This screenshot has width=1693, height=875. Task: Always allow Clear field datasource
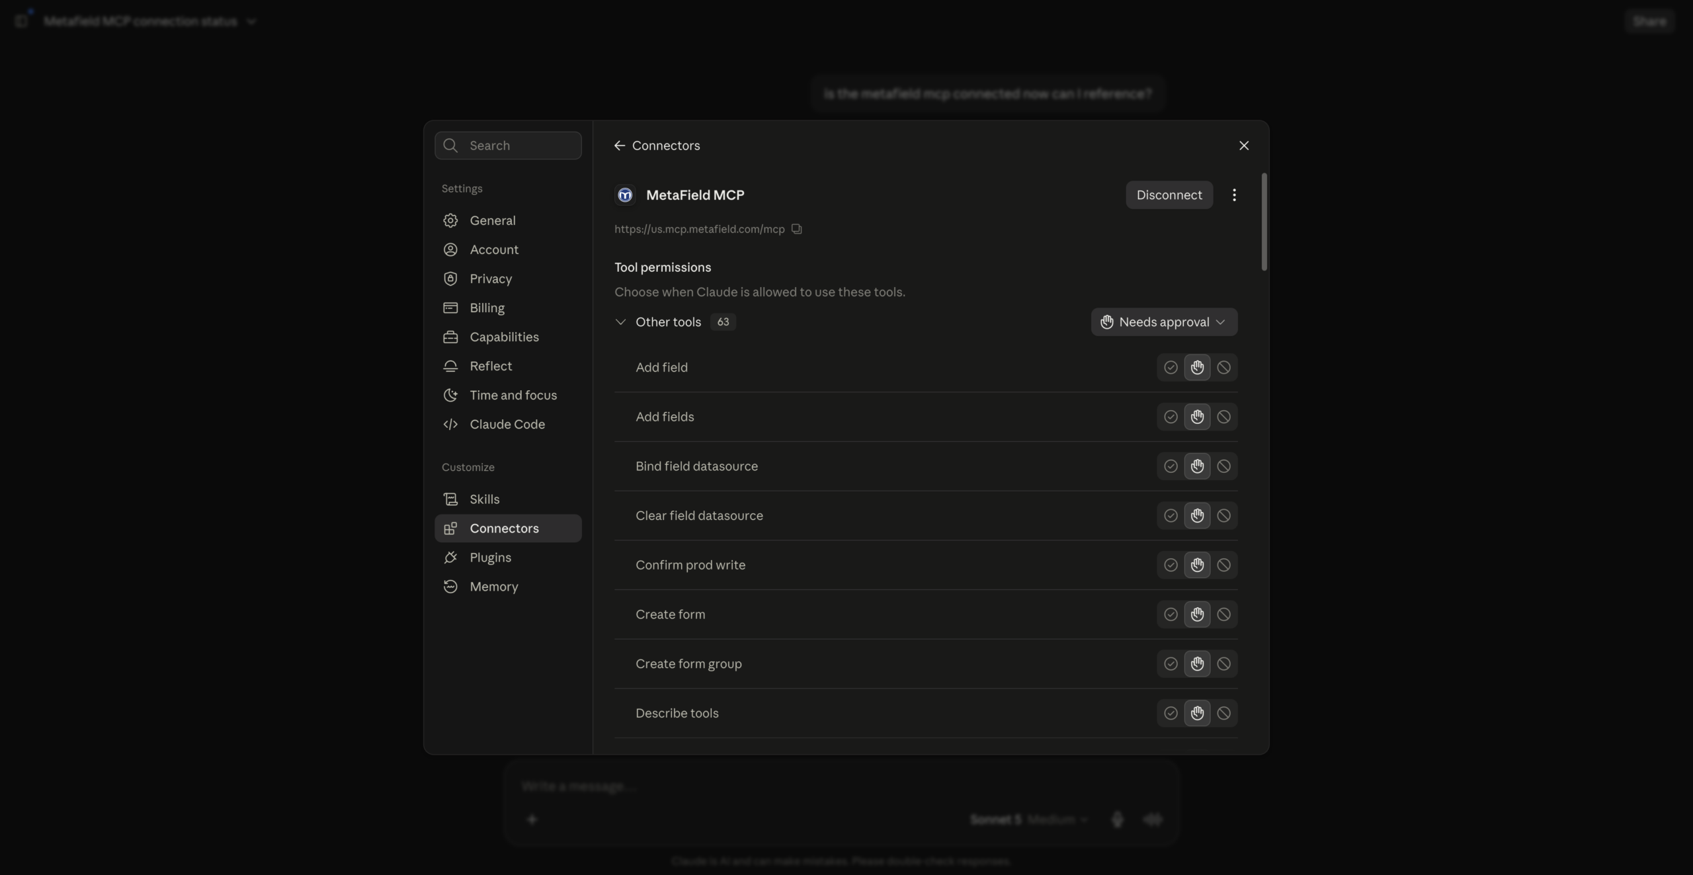click(x=1171, y=515)
